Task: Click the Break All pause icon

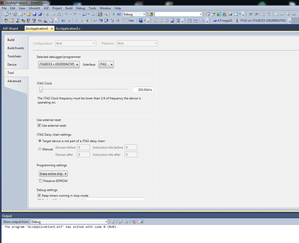Action: pyautogui.click(x=82, y=21)
